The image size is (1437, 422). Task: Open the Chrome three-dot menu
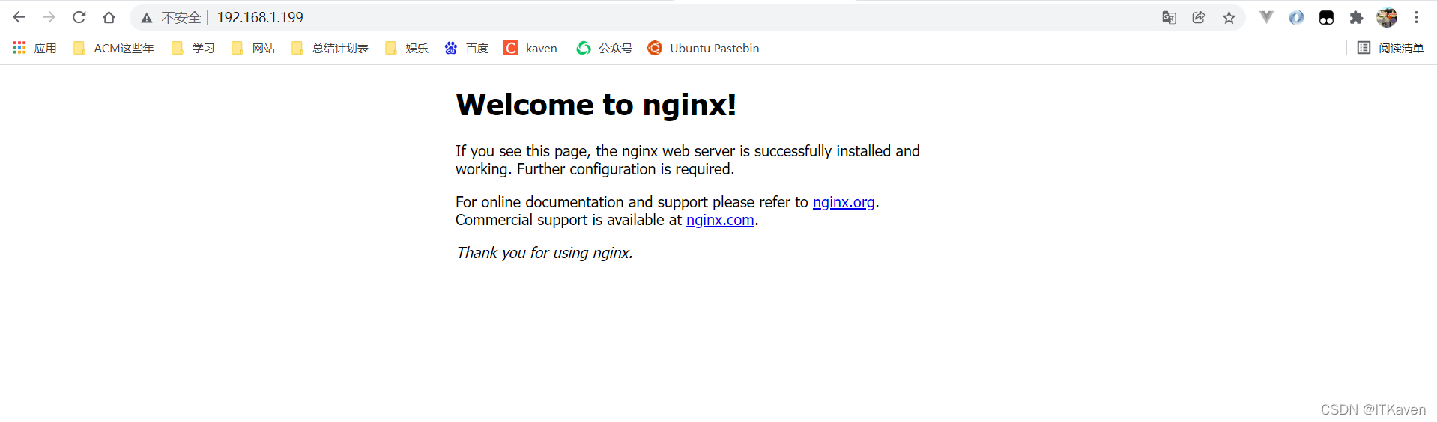[x=1416, y=17]
